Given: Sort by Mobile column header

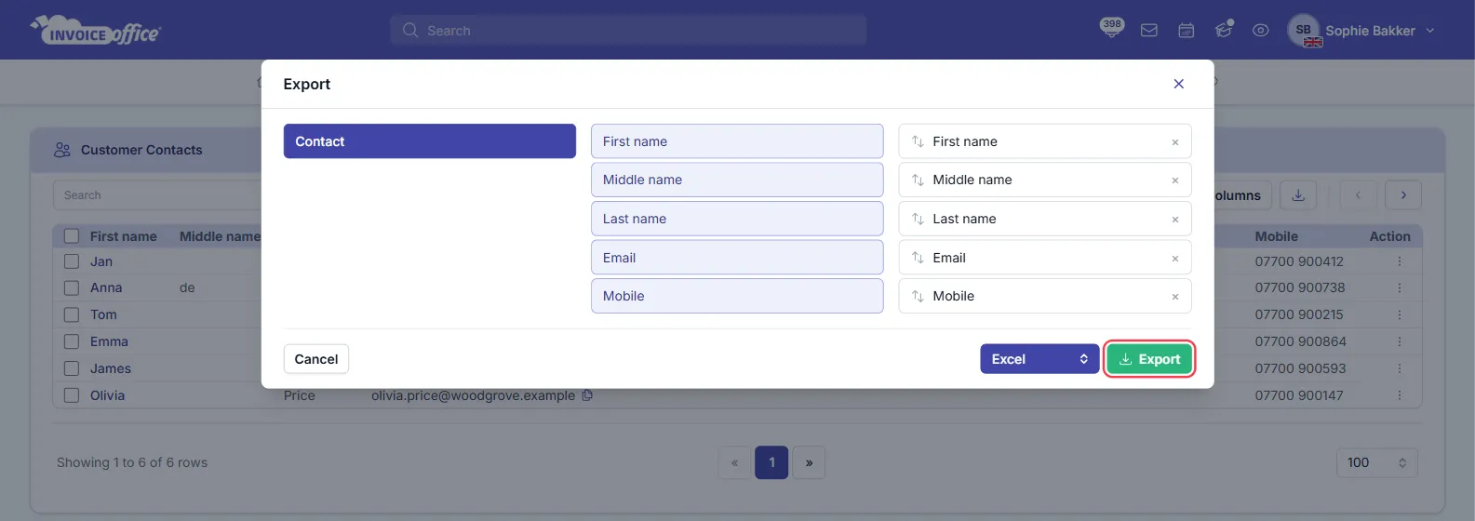Looking at the screenshot, I should pyautogui.click(x=1276, y=236).
